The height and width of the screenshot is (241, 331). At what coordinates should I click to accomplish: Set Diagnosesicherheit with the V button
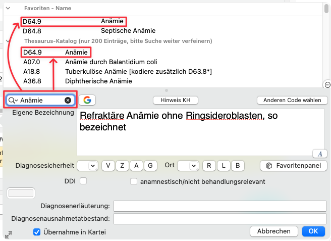pos(108,166)
